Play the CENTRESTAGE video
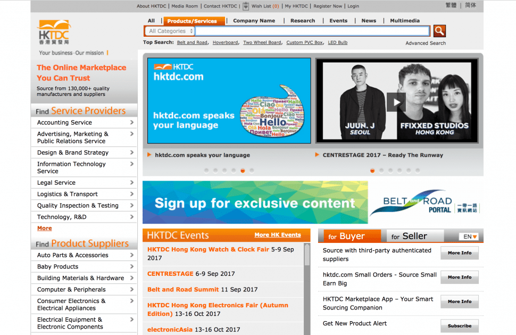Viewport: 516px width, 335px height. click(x=396, y=102)
